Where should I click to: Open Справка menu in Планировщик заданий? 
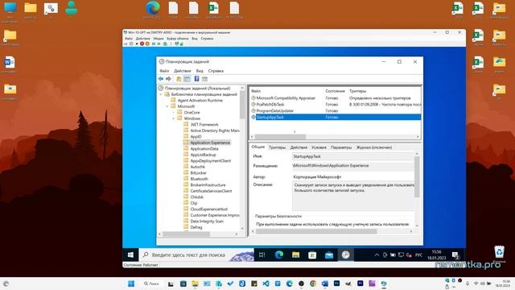(x=216, y=71)
